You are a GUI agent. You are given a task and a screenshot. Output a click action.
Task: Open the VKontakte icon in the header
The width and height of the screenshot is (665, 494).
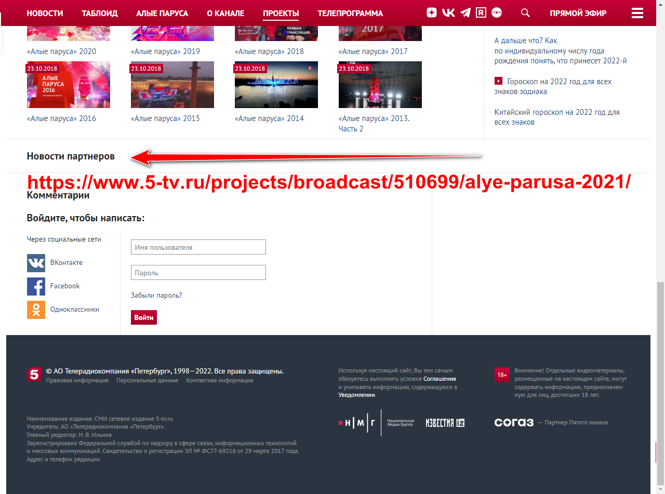pyautogui.click(x=448, y=12)
